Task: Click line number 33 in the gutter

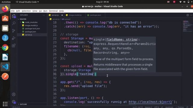Action: pyautogui.click(x=55, y=82)
